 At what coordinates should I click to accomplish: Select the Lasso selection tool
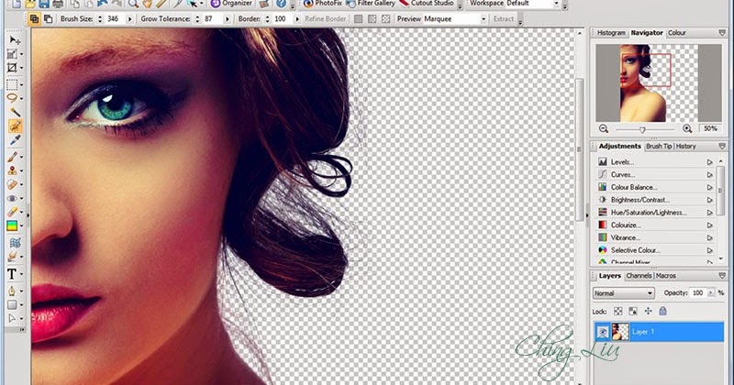[x=13, y=98]
